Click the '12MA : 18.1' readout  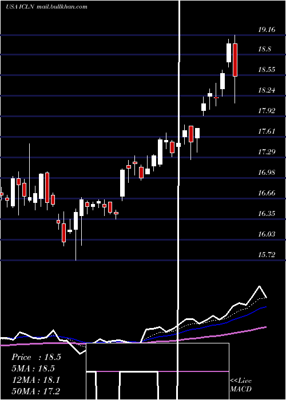click(x=36, y=380)
